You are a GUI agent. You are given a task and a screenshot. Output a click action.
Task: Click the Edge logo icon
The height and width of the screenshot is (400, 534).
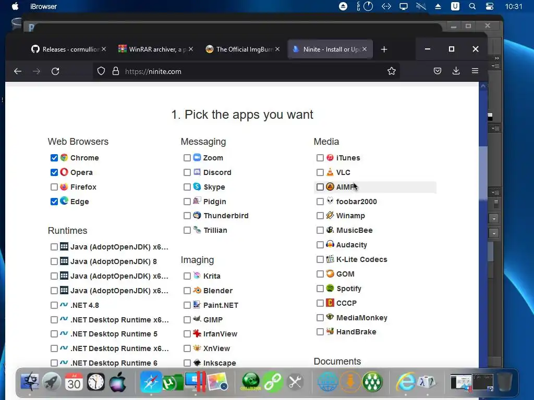coord(64,201)
